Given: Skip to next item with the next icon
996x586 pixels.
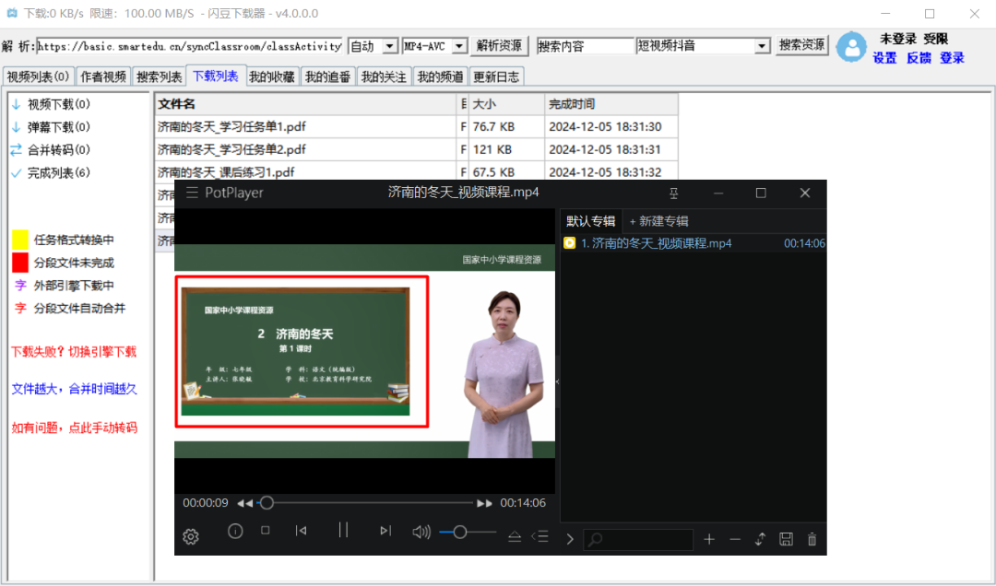Looking at the screenshot, I should pyautogui.click(x=385, y=532).
